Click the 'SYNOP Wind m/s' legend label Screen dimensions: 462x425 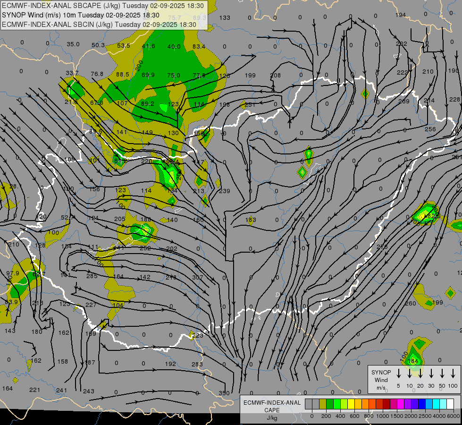pos(381,380)
